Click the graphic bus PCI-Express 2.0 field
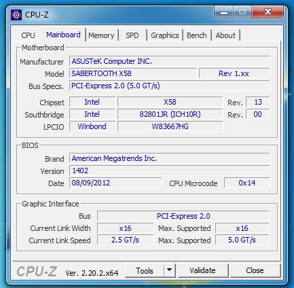The width and height of the screenshot is (294, 288). (183, 216)
